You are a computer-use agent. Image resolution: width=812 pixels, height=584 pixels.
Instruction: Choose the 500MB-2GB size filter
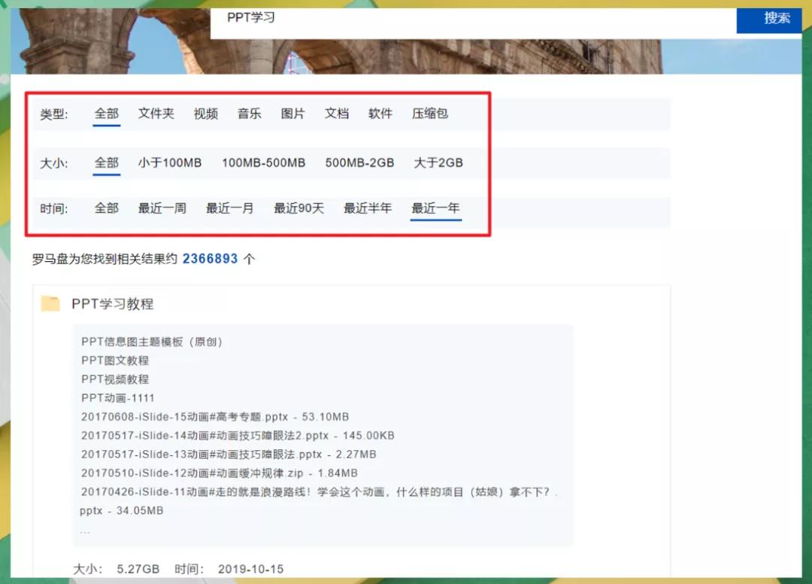point(359,163)
